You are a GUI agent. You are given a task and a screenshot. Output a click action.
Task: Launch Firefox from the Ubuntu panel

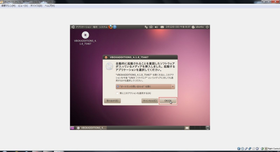(x=110, y=27)
